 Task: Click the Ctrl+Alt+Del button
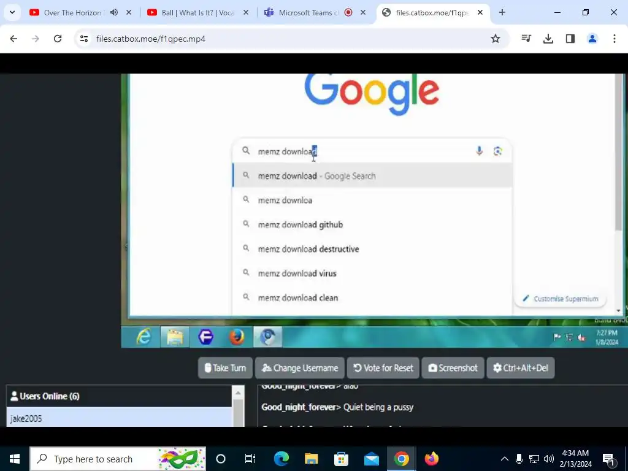click(x=521, y=368)
